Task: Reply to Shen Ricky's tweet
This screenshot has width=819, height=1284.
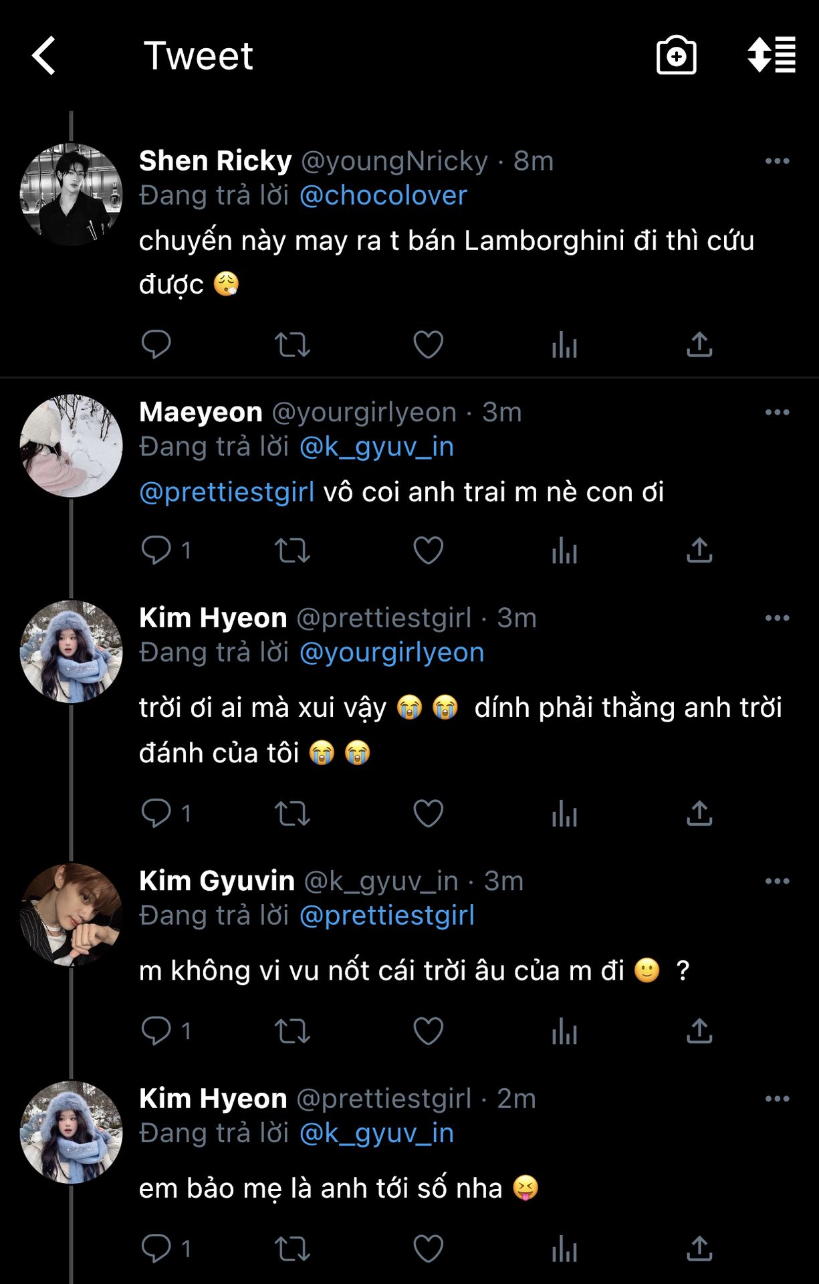Action: pyautogui.click(x=156, y=344)
